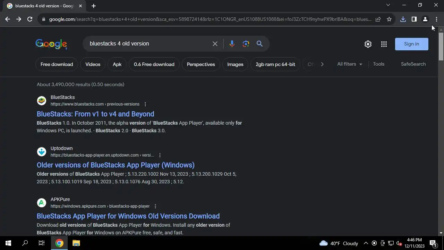444x250 pixels.
Task: Open BlueStacks App Player Old Versions Download link
Action: click(128, 216)
